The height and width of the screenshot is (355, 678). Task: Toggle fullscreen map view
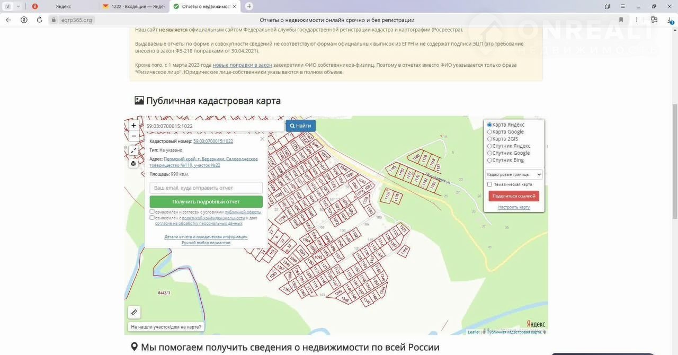coord(133,151)
